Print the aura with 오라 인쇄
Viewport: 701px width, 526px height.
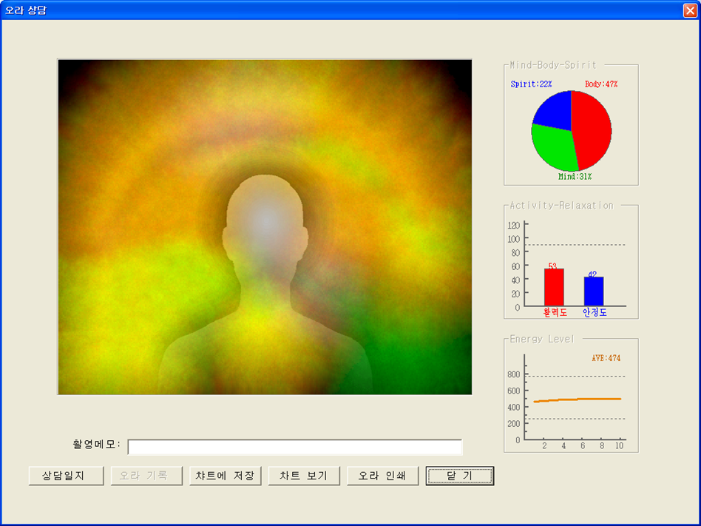coord(383,476)
